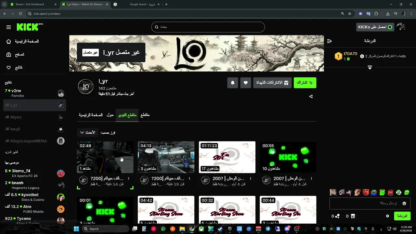Open options for the 04:13 video

coord(189,179)
